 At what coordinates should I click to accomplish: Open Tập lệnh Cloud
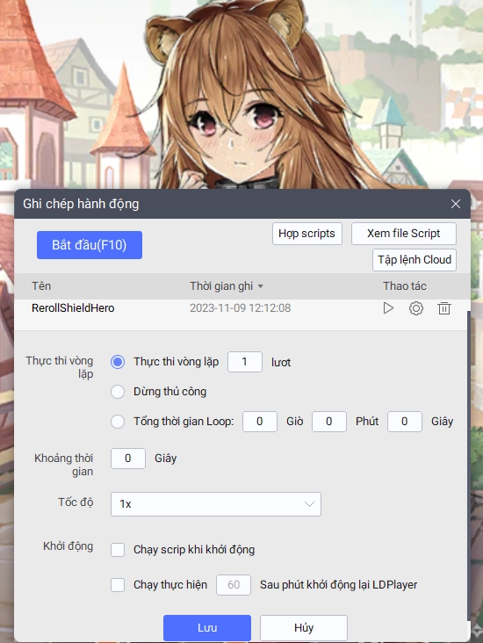click(415, 260)
